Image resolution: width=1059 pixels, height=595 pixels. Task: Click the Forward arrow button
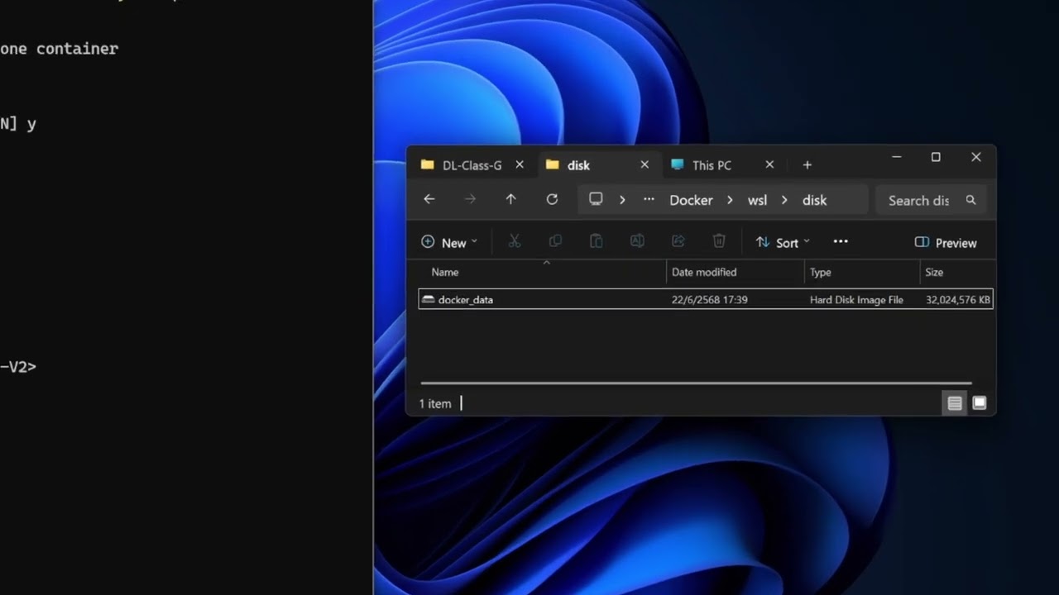point(470,199)
